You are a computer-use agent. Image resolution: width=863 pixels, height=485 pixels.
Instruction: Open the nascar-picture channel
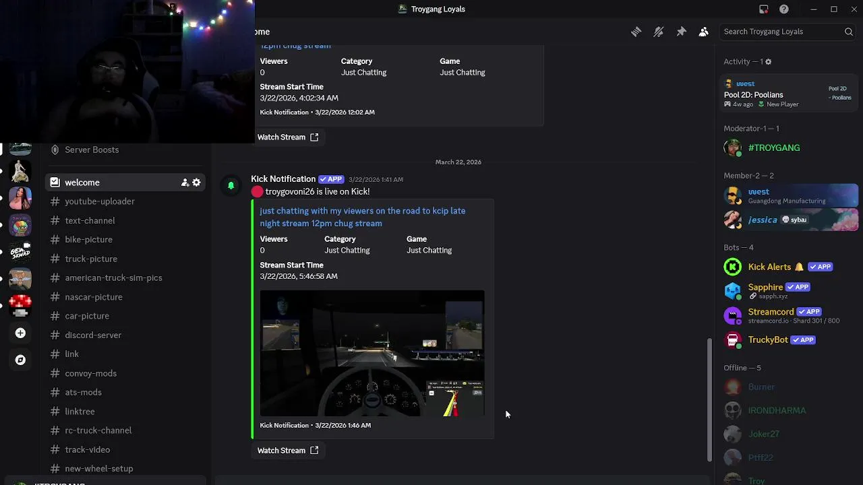(125, 297)
